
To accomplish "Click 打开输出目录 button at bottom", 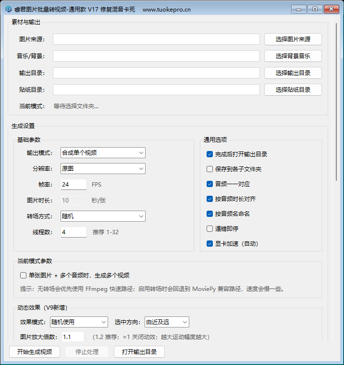I will click(x=139, y=352).
